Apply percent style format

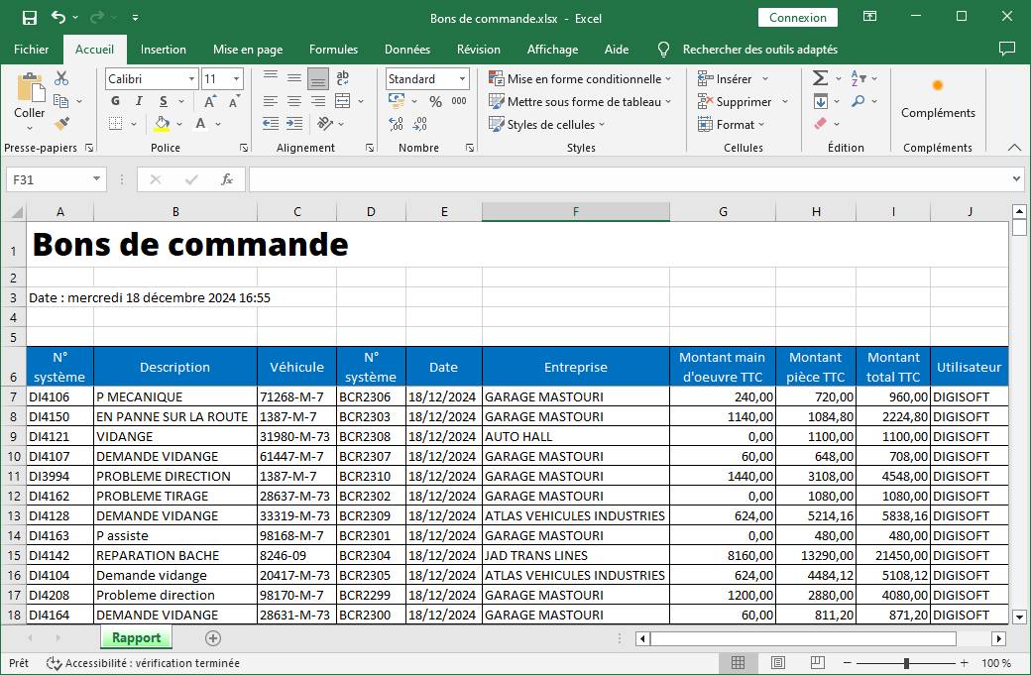[435, 101]
